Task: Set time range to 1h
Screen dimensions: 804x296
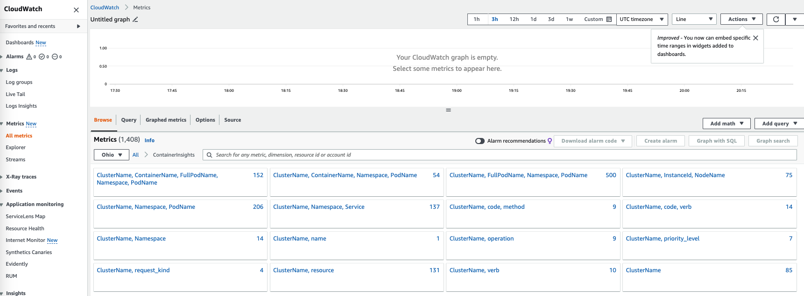Action: coord(477,19)
